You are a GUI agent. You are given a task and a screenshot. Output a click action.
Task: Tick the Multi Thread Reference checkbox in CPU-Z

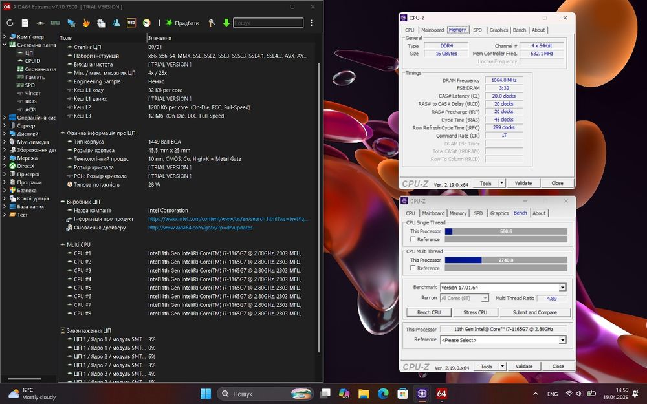[413, 268]
